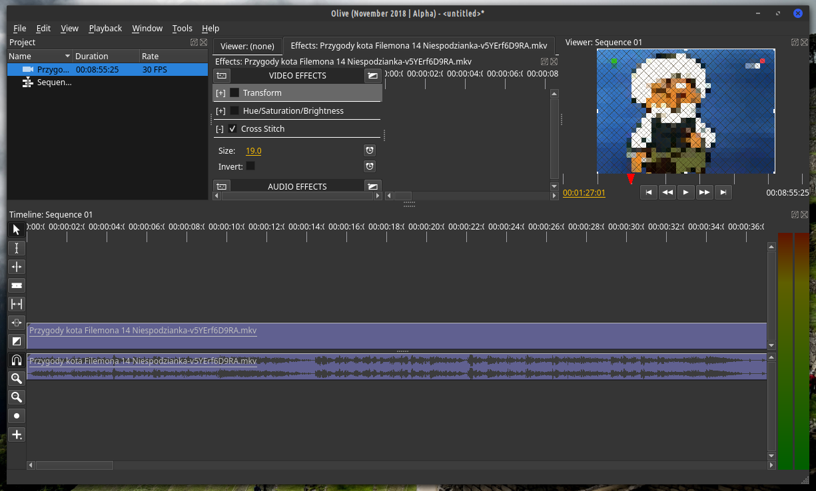The width and height of the screenshot is (816, 491).
Task: Float the Effects panel
Action: (x=544, y=61)
